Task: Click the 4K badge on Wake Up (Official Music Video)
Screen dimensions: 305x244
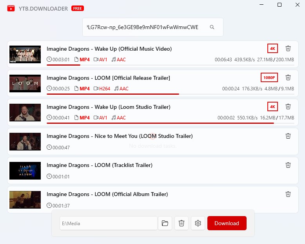Action: click(x=272, y=49)
